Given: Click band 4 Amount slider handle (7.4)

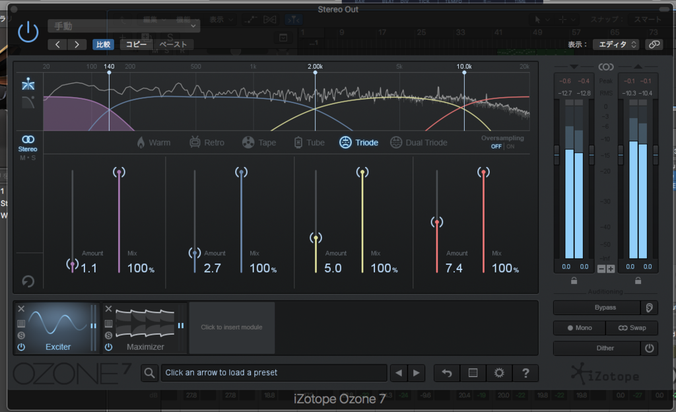Looking at the screenshot, I should click(x=437, y=222).
